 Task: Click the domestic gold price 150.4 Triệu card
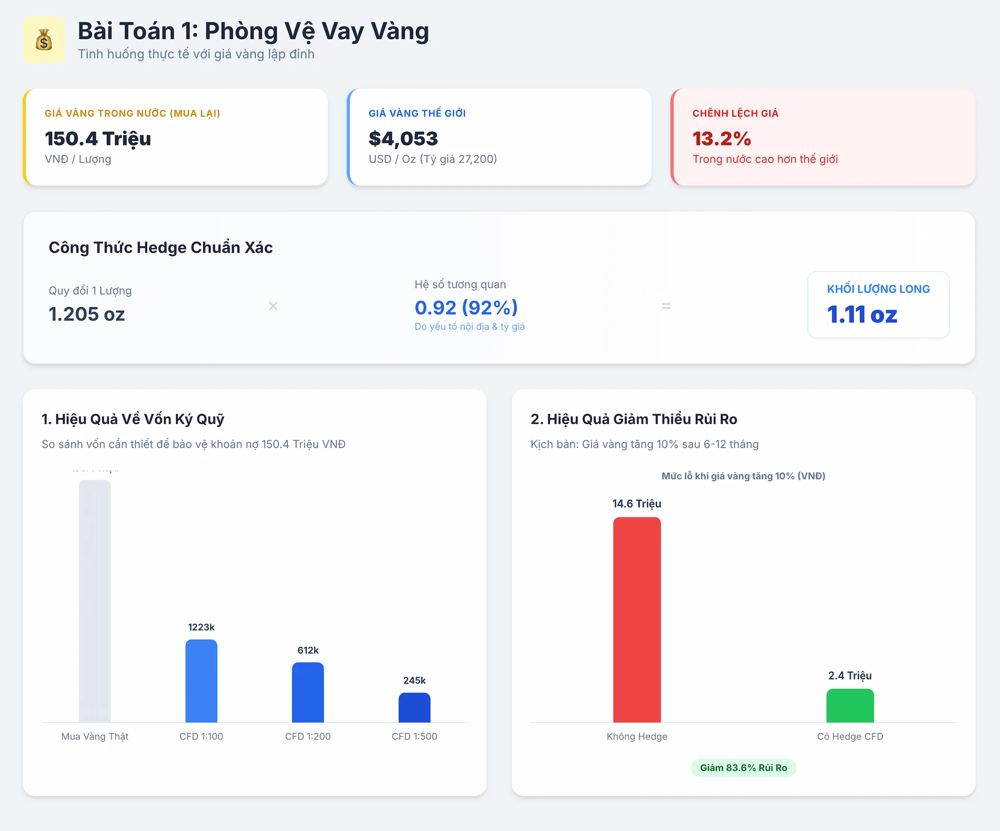click(176, 137)
